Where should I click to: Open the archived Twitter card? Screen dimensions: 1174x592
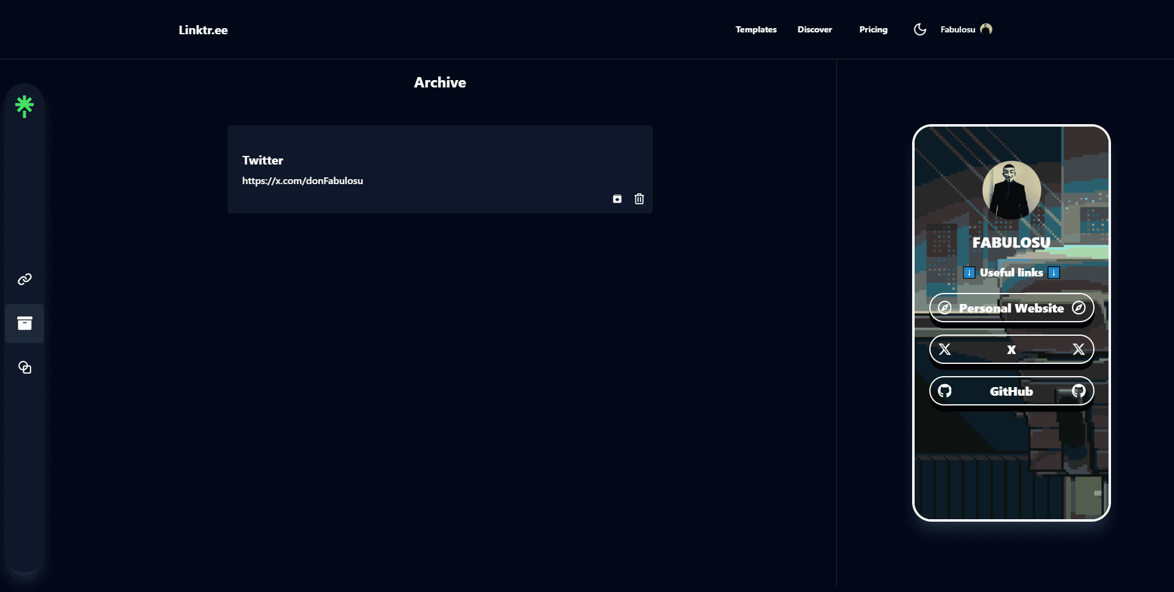[440, 169]
